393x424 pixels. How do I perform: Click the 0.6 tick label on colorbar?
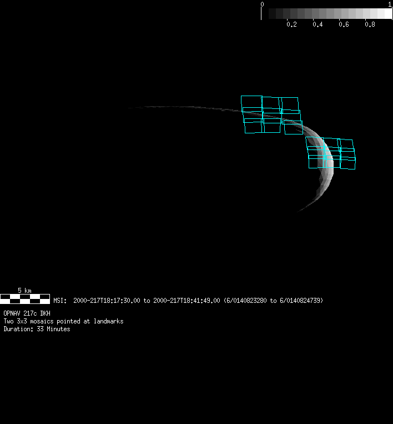tap(344, 24)
